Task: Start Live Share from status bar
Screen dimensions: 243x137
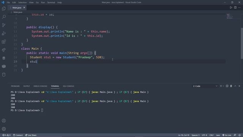Action: (31, 135)
